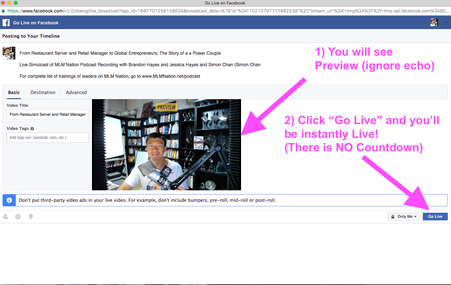
Task: Select the Basic tab
Action: tap(14, 92)
